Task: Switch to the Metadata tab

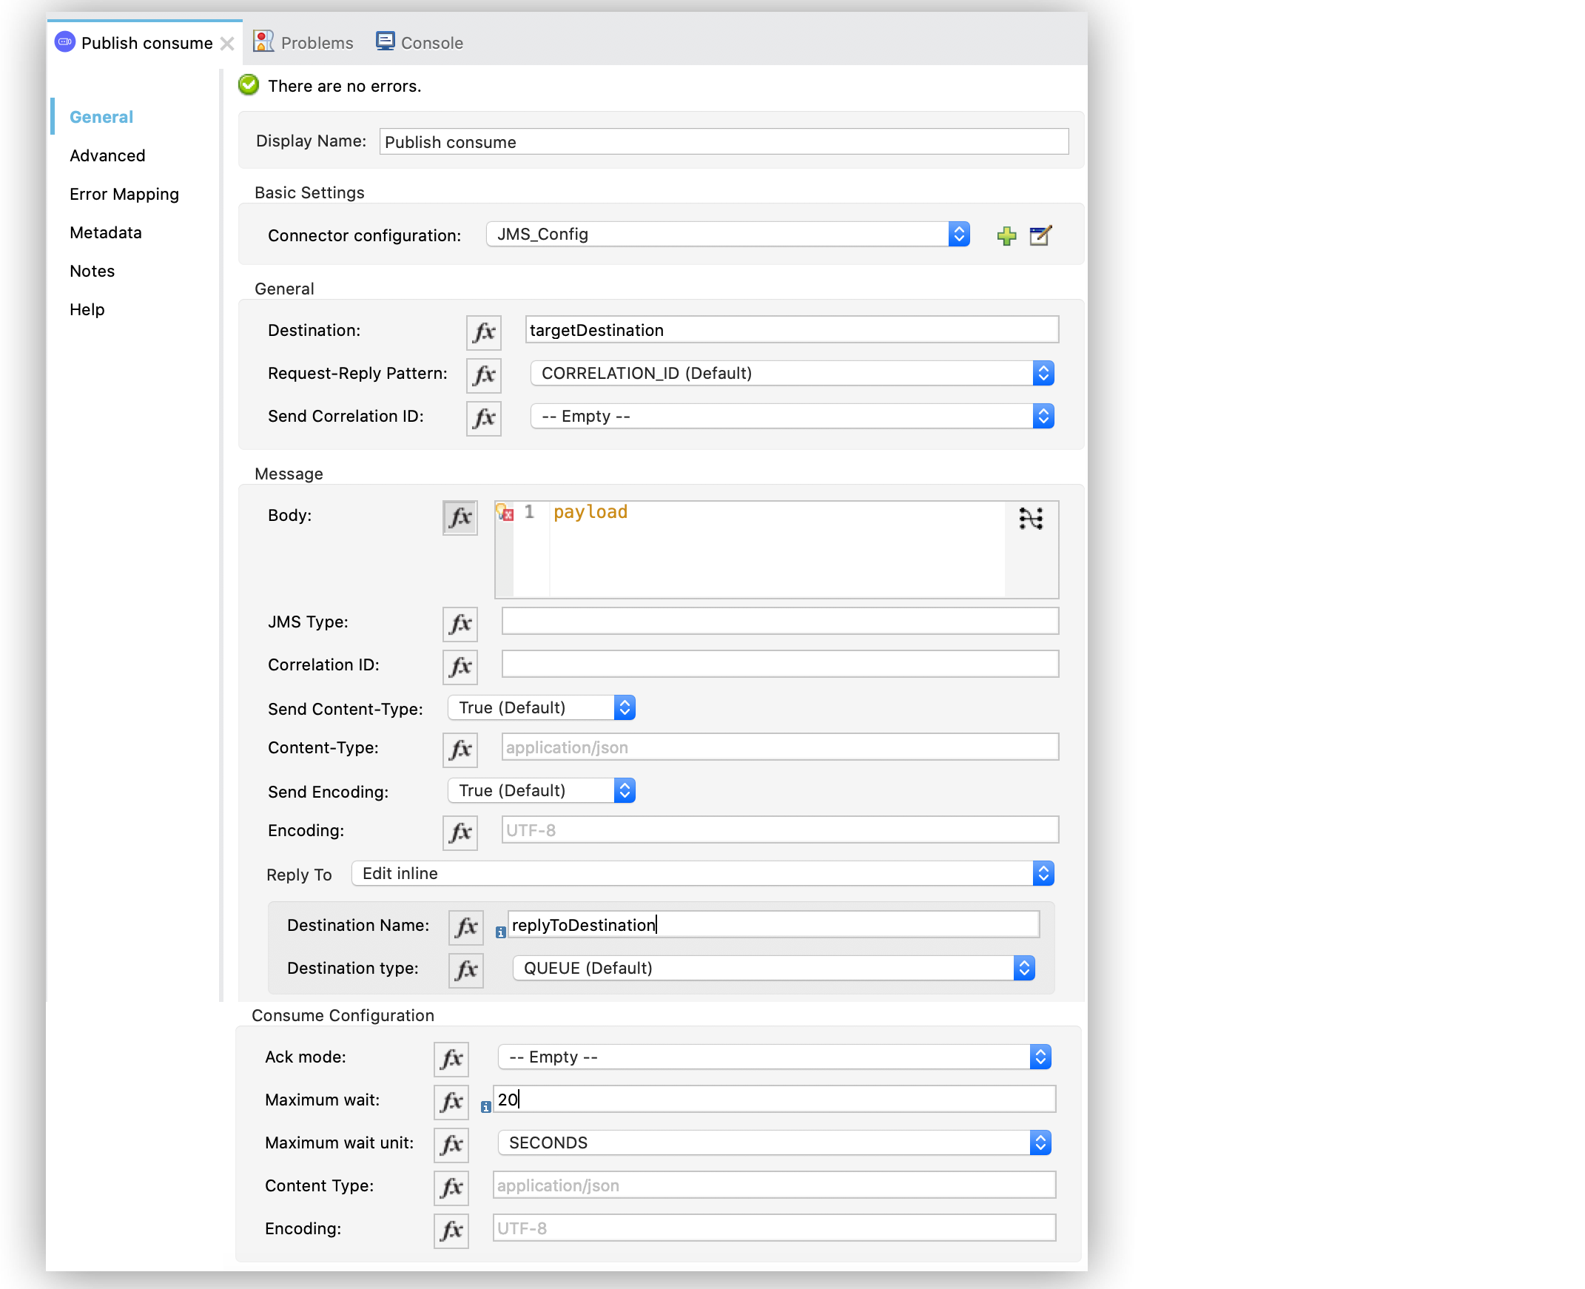Action: coord(107,233)
